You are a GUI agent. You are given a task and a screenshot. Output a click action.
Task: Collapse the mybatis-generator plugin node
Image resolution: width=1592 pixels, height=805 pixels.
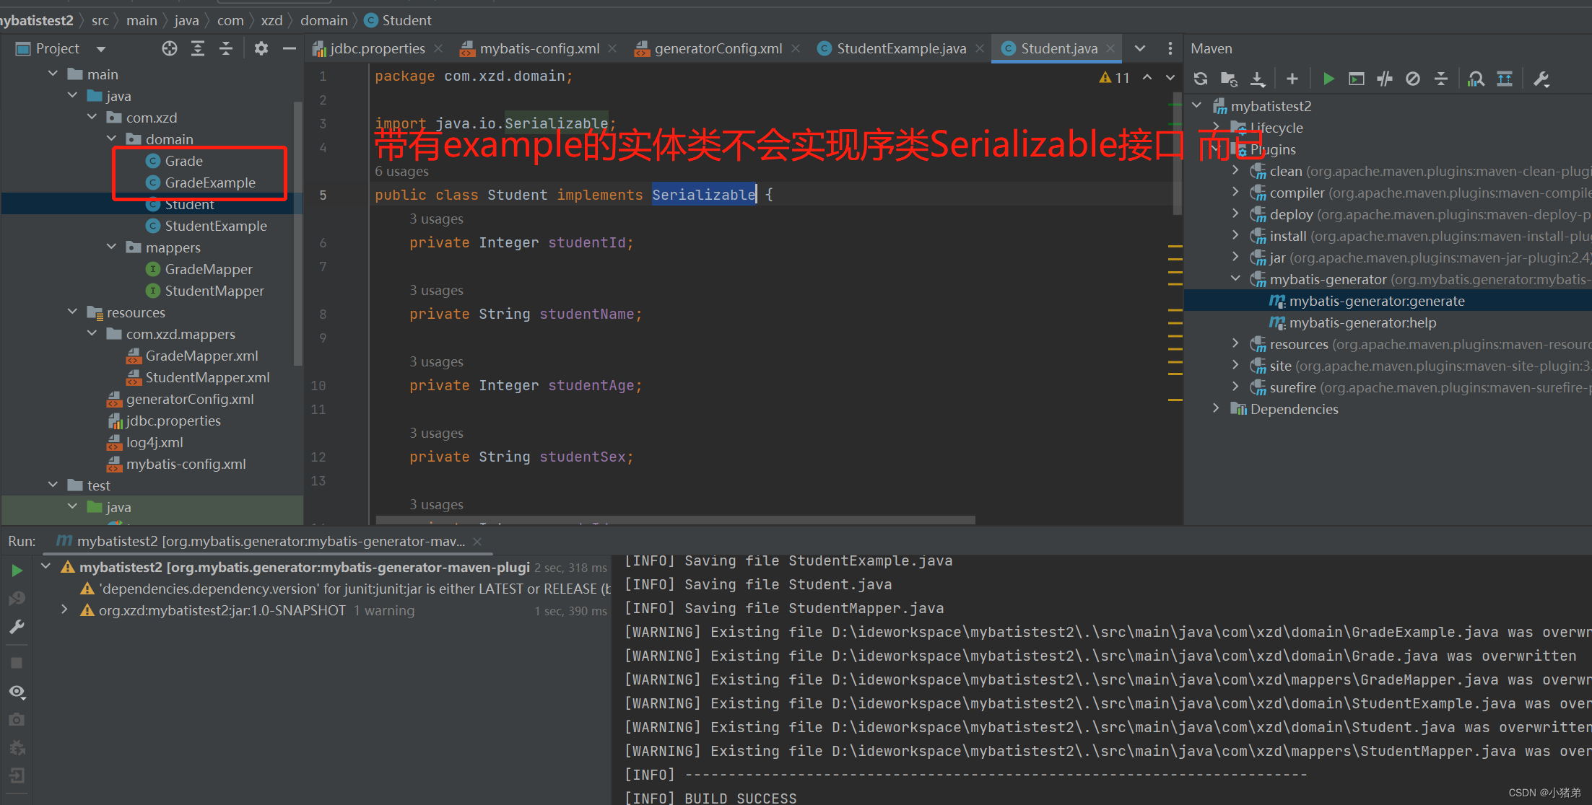1236,279
